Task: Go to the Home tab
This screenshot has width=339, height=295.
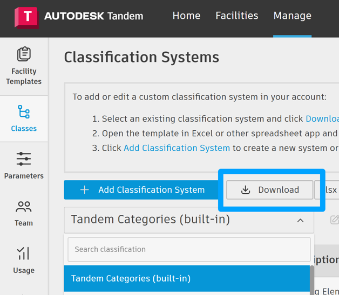Action: tap(186, 16)
